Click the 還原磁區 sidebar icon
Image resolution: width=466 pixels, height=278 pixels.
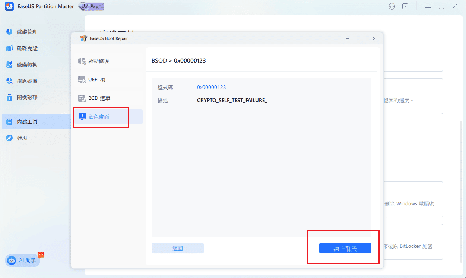pyautogui.click(x=10, y=81)
